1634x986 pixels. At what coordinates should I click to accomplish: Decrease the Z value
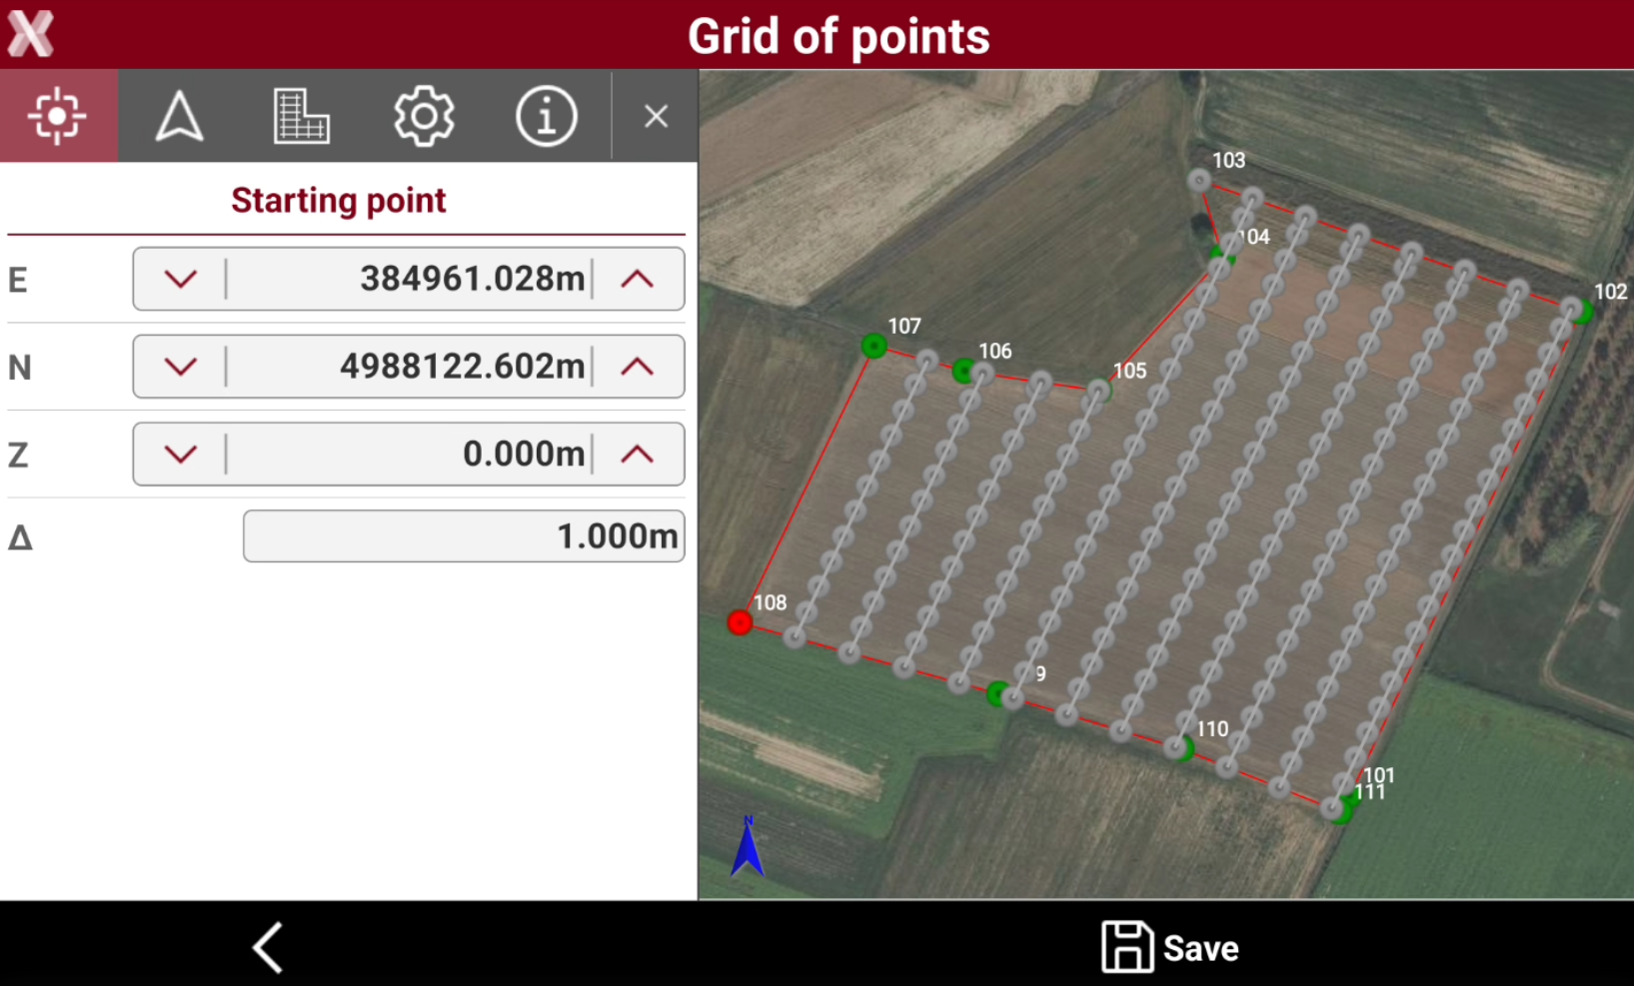pyautogui.click(x=181, y=455)
